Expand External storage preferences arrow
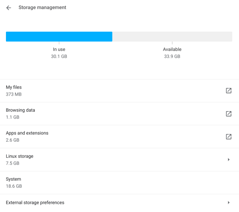This screenshot has height=212, width=239. coord(228,203)
